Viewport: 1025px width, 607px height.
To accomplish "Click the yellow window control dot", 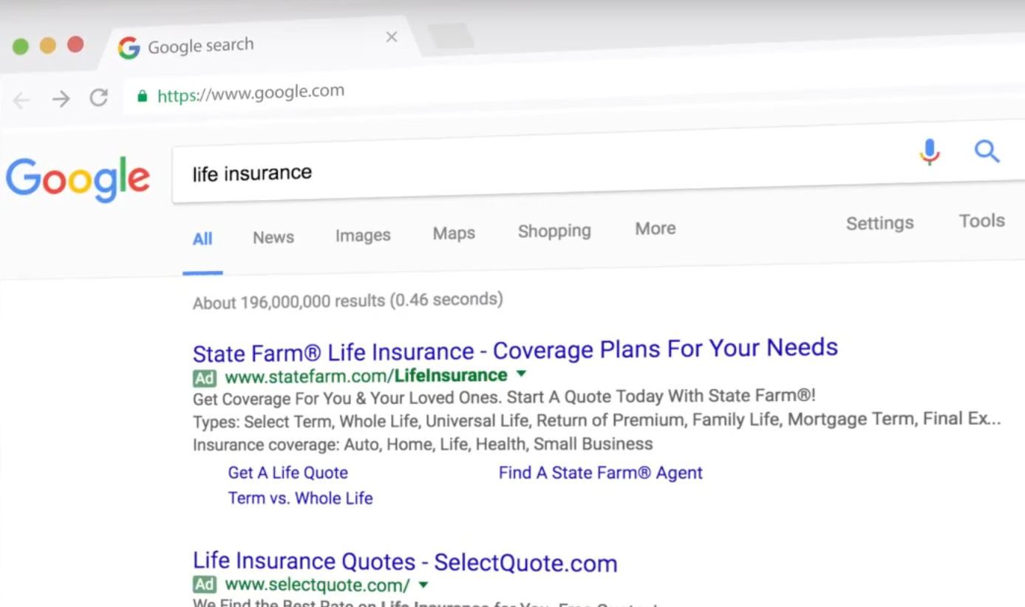I will coord(48,46).
